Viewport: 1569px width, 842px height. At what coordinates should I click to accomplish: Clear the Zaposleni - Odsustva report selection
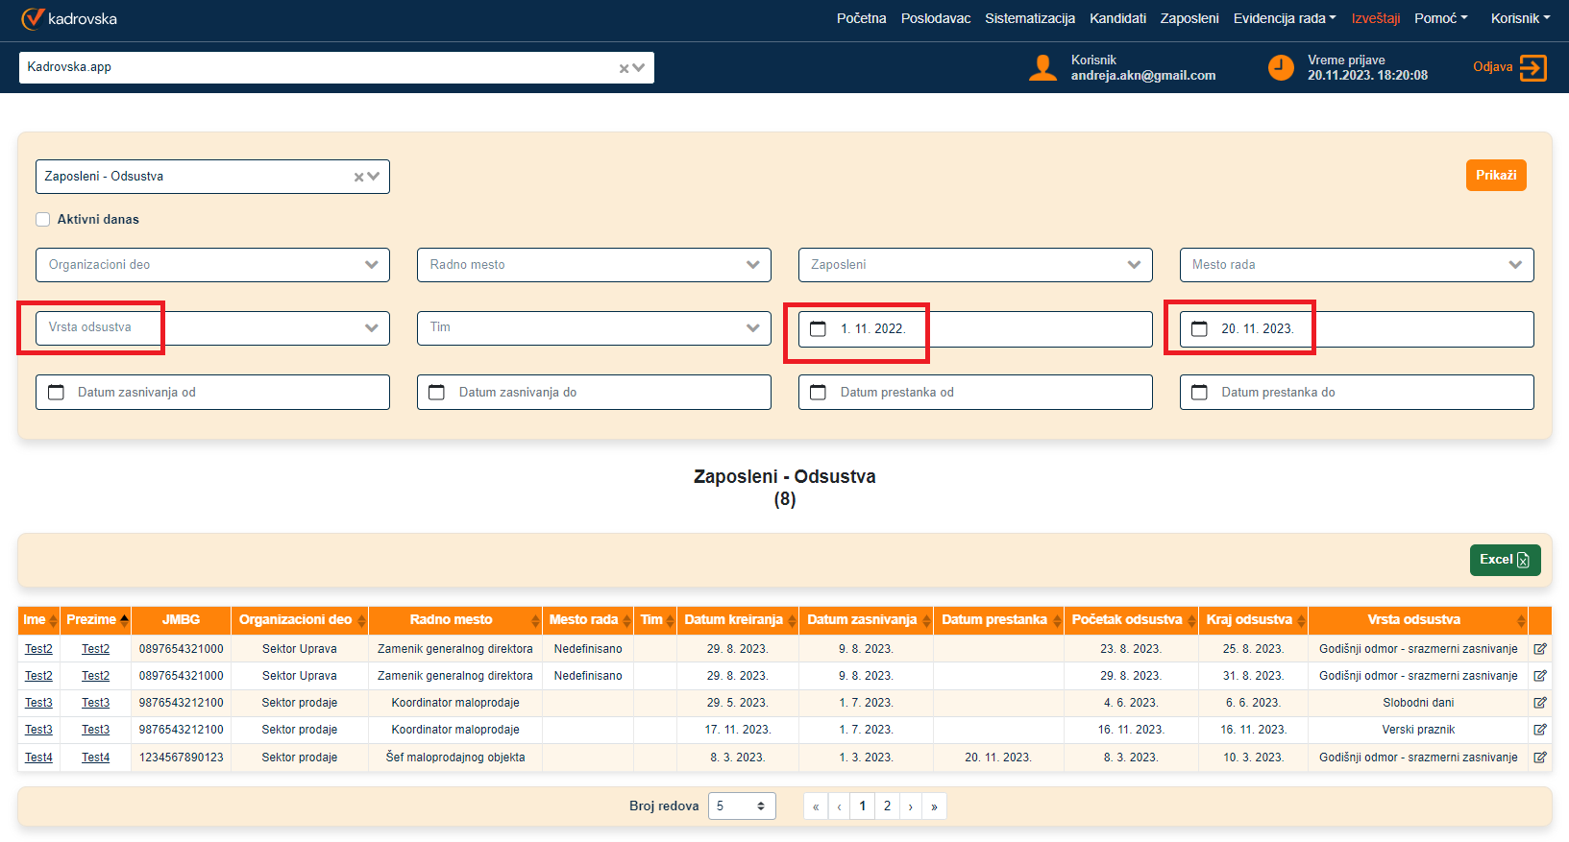[358, 177]
